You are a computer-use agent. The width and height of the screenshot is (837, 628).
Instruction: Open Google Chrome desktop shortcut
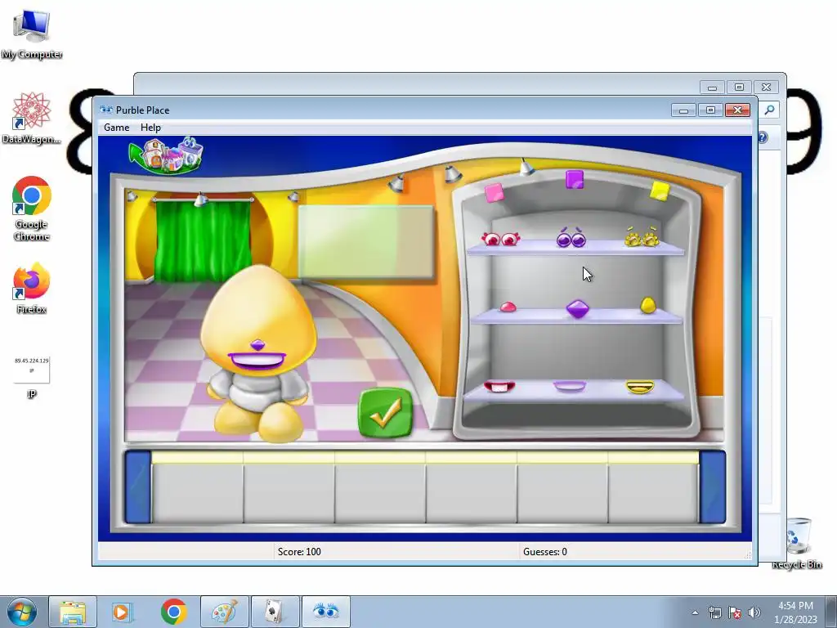click(x=32, y=209)
